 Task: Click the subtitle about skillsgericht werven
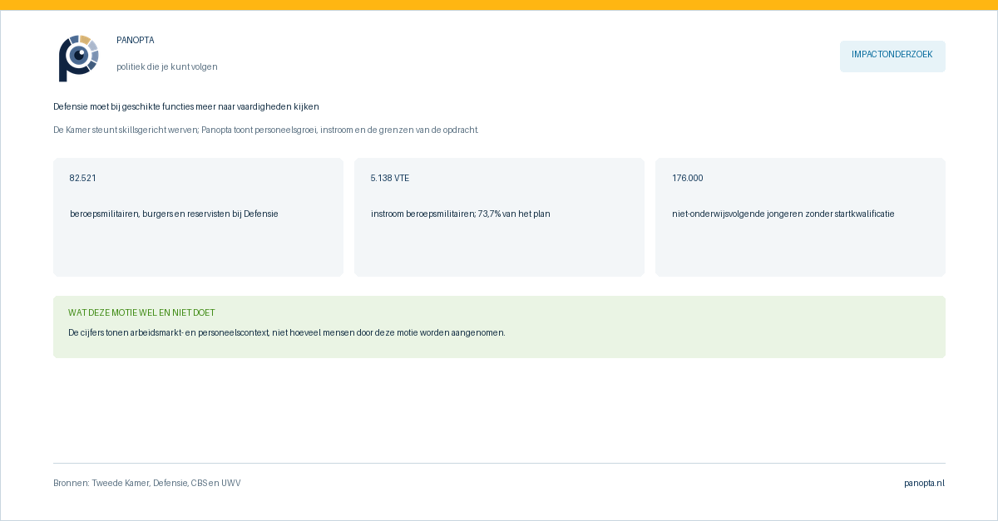(x=266, y=130)
